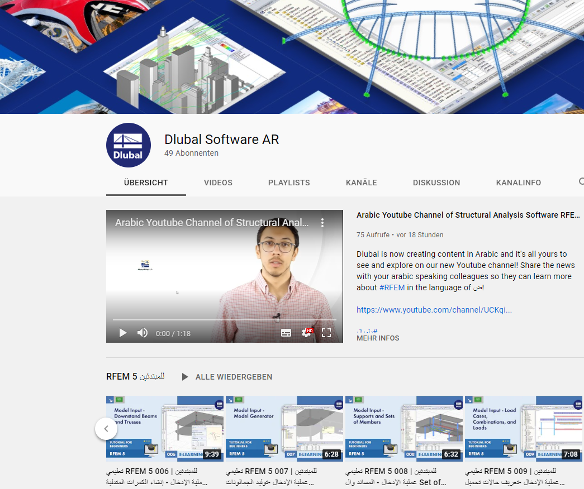Click the ALLE WIEDERGEBEN button
Screen dimensions: 584x489
coord(234,377)
